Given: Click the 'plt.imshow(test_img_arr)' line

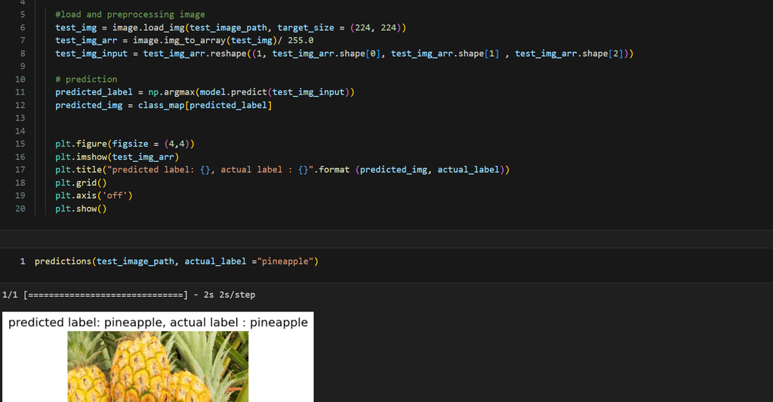Looking at the screenshot, I should coord(117,157).
